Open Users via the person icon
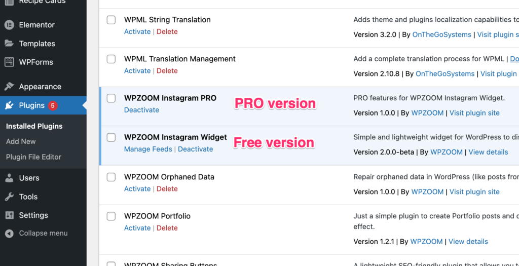Image resolution: width=519 pixels, height=266 pixels. pos(9,178)
